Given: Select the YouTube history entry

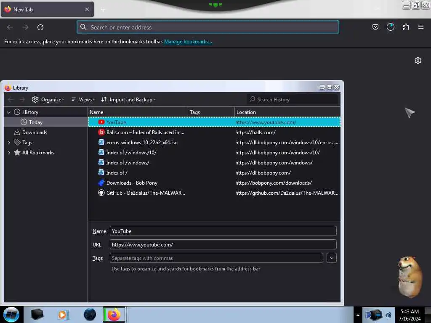Looking at the screenshot, I should click(214, 122).
